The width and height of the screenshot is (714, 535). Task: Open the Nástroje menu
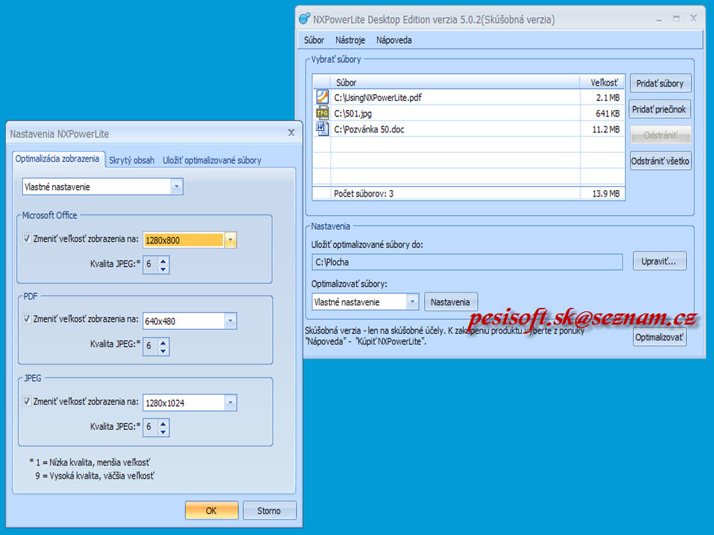(x=350, y=40)
